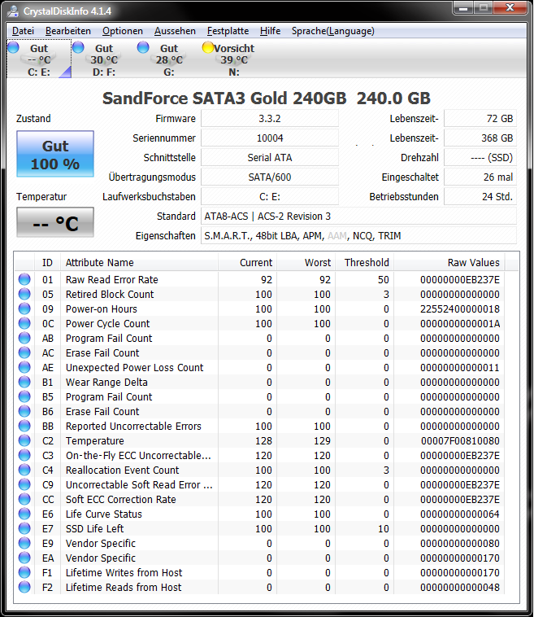Click status icon for Uncorrectable Soft Read Error
The image size is (534, 617).
(24, 484)
